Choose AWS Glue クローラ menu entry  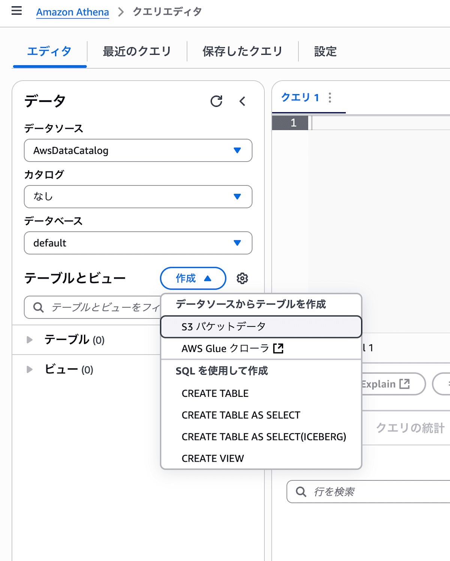coord(261,349)
